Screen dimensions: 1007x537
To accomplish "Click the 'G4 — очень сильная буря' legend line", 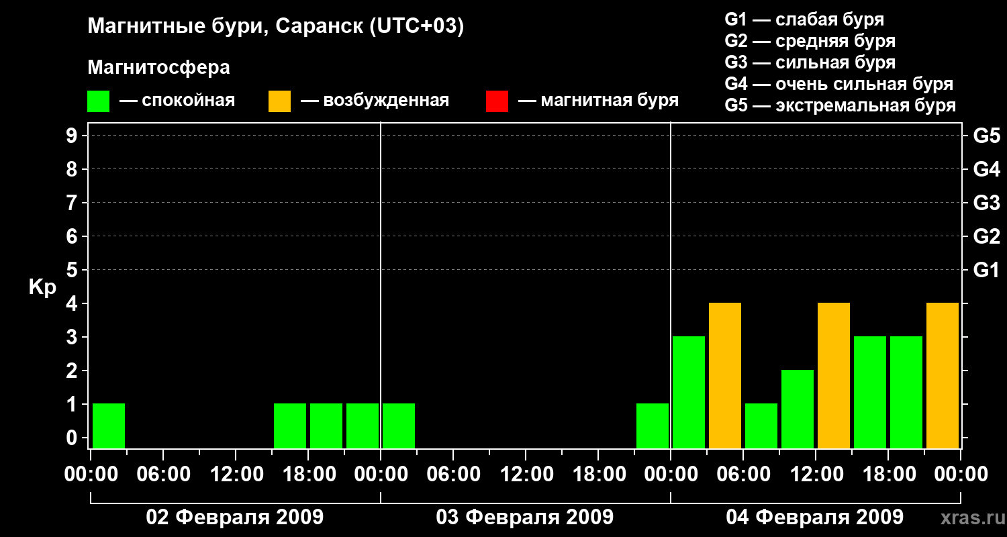I will [x=838, y=84].
